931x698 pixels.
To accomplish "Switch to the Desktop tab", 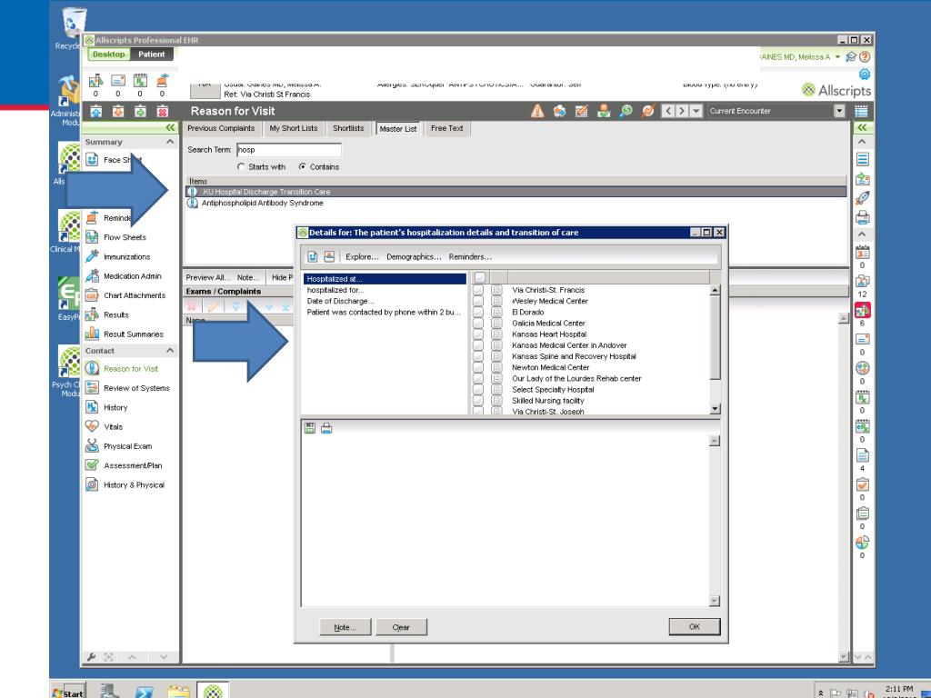I will pos(109,54).
